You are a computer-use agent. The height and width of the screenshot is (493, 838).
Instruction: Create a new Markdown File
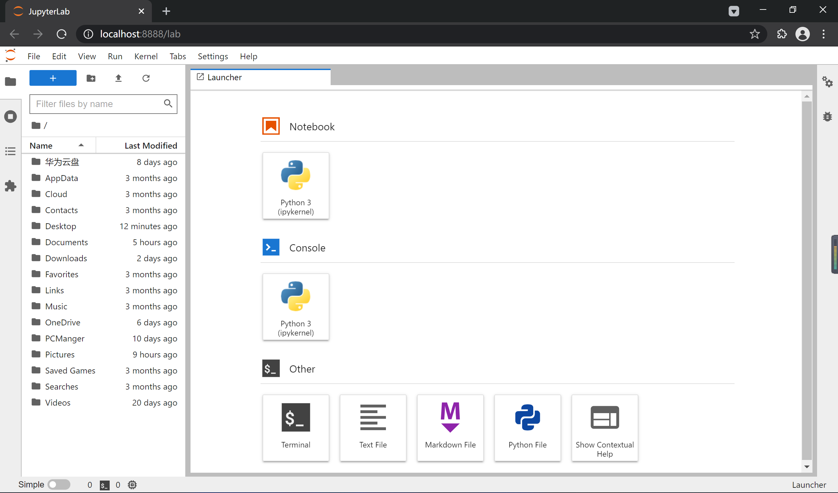pyautogui.click(x=450, y=428)
